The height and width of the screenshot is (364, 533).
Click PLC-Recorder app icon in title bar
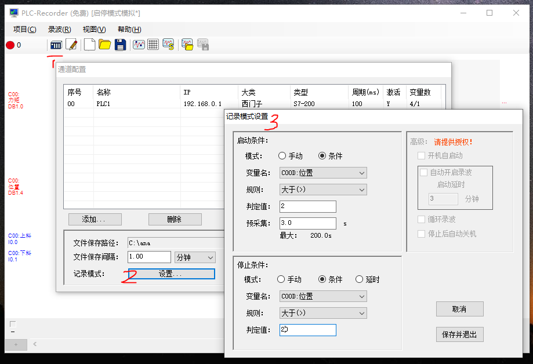tap(14, 13)
